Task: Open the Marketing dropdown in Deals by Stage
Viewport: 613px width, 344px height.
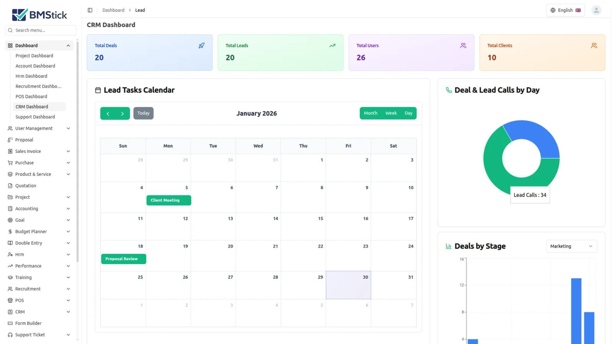Action: point(571,246)
